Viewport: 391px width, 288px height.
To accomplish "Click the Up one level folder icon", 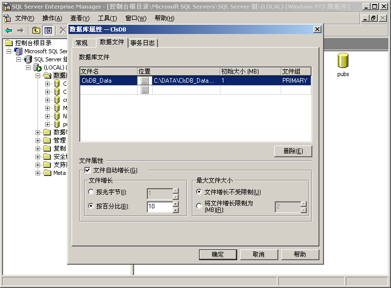I will click(36, 30).
